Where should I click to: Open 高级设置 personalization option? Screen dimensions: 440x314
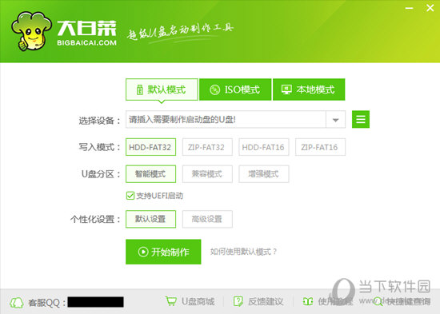tap(207, 219)
